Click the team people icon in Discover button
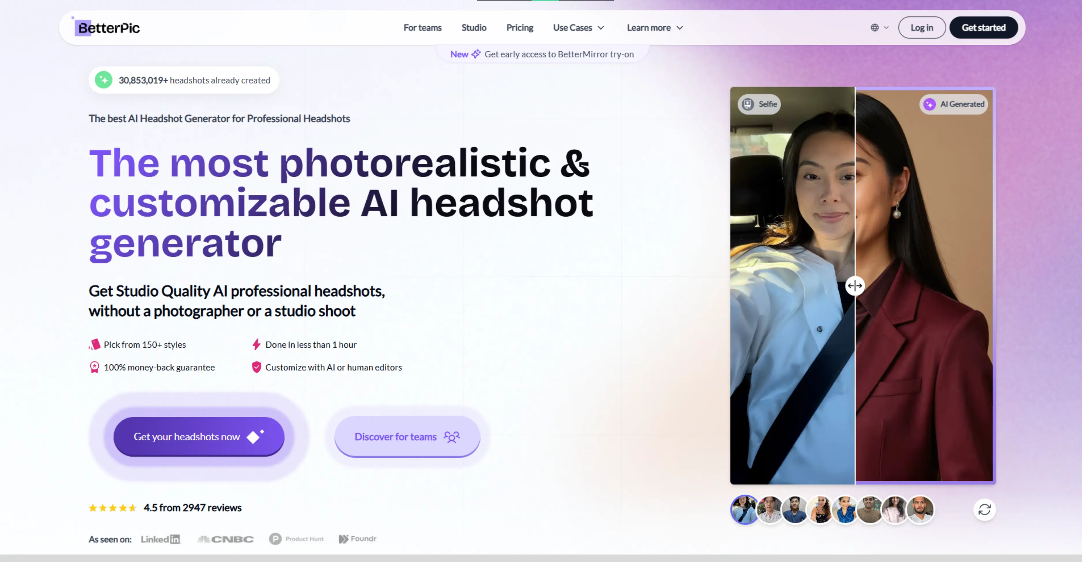 point(452,437)
